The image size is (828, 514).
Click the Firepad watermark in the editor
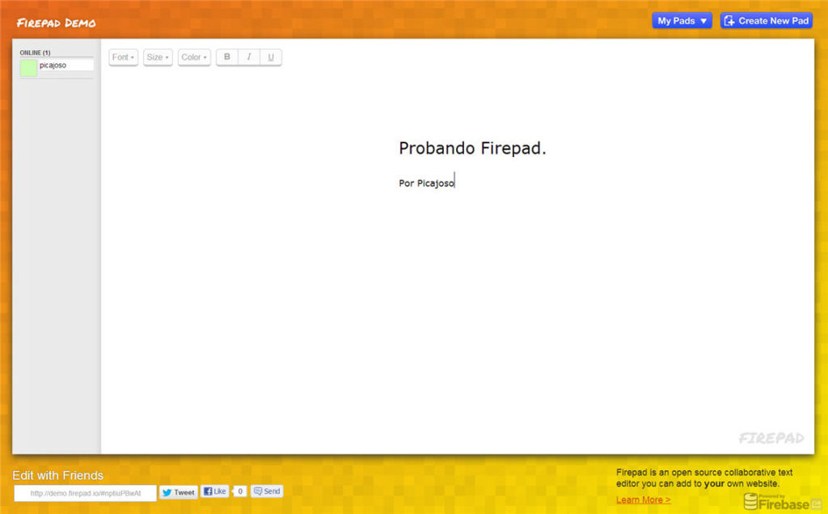771,438
